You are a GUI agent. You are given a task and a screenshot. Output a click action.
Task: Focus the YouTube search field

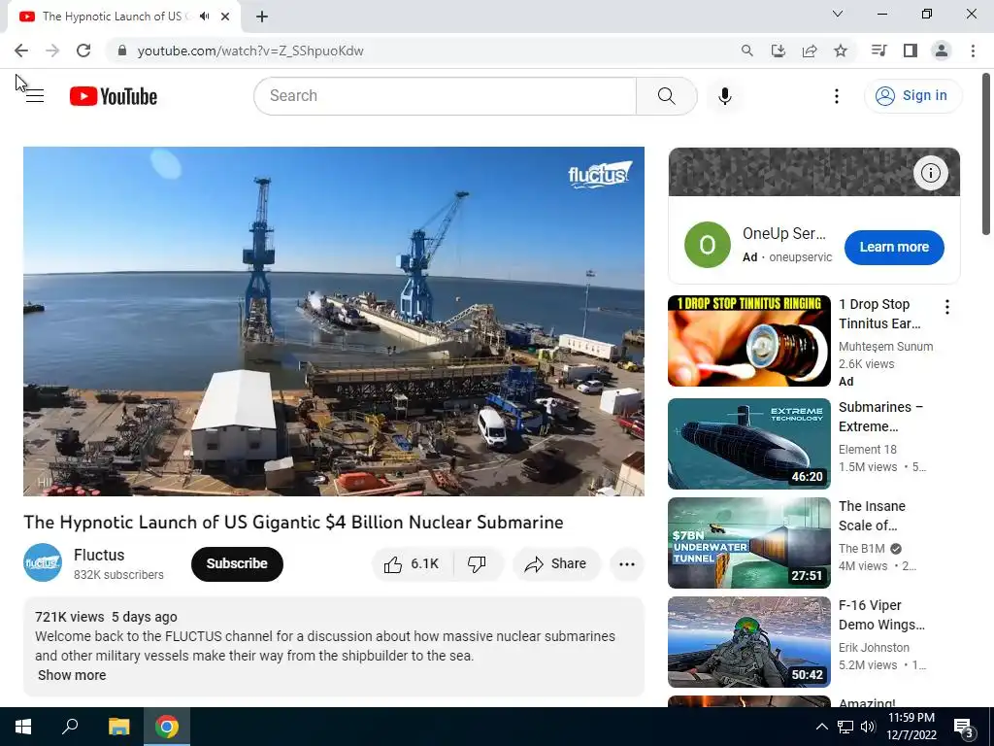[x=445, y=96]
